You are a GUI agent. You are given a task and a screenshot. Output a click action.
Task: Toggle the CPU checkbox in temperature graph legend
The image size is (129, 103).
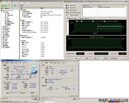(77, 21)
